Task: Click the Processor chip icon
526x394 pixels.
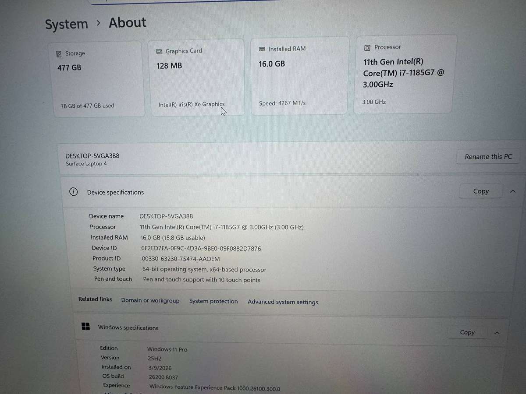Action: pos(367,47)
